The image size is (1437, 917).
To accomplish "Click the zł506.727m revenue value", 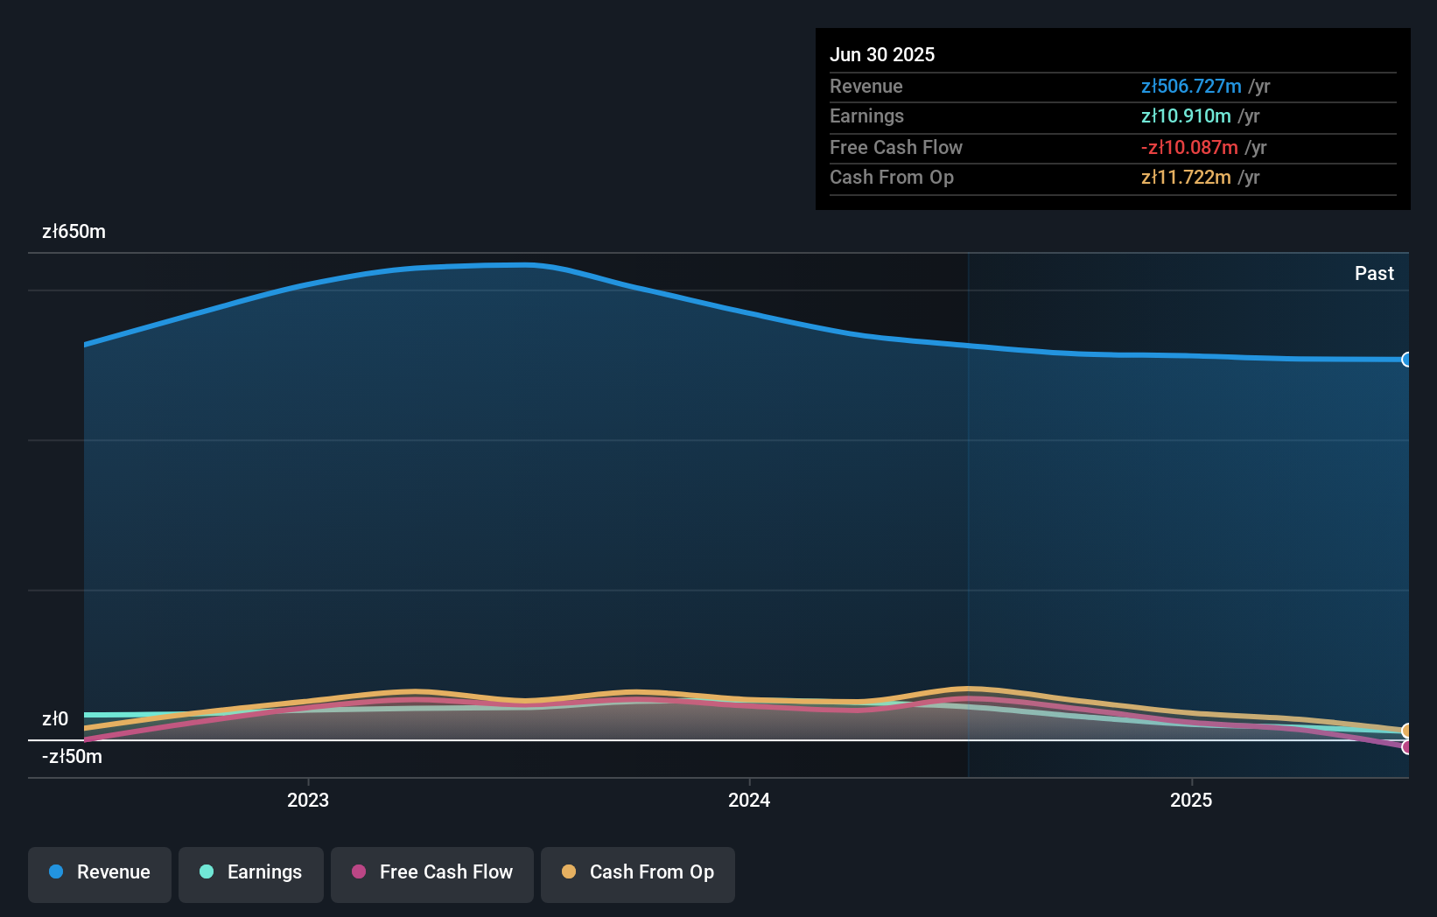I will pos(1191,87).
